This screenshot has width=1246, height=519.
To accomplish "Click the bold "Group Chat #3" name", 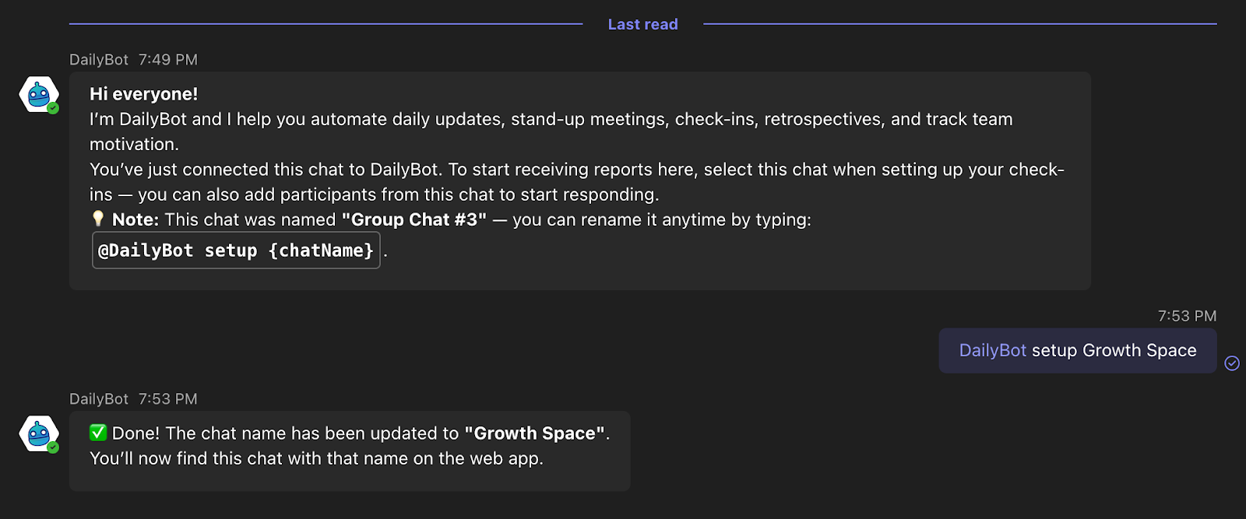I will (x=414, y=219).
